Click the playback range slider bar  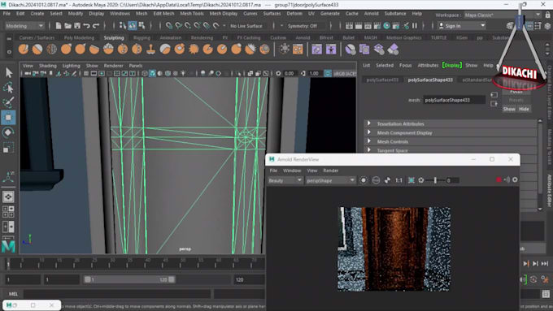[129, 279]
